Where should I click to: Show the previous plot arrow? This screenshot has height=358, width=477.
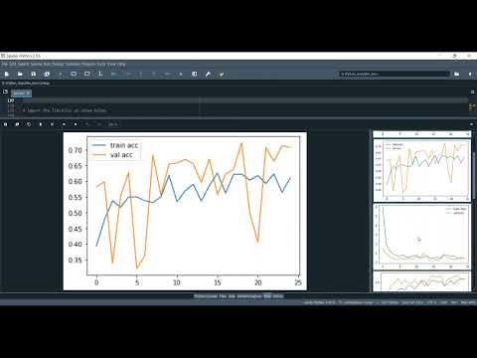coord(64,124)
